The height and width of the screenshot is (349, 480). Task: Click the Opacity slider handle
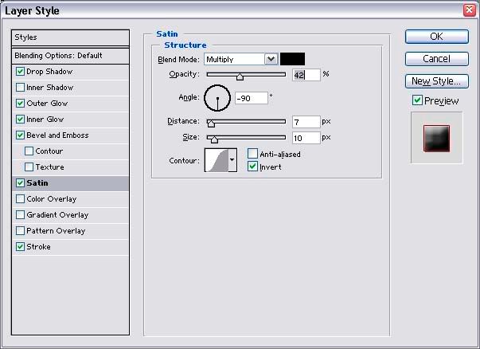(x=240, y=76)
